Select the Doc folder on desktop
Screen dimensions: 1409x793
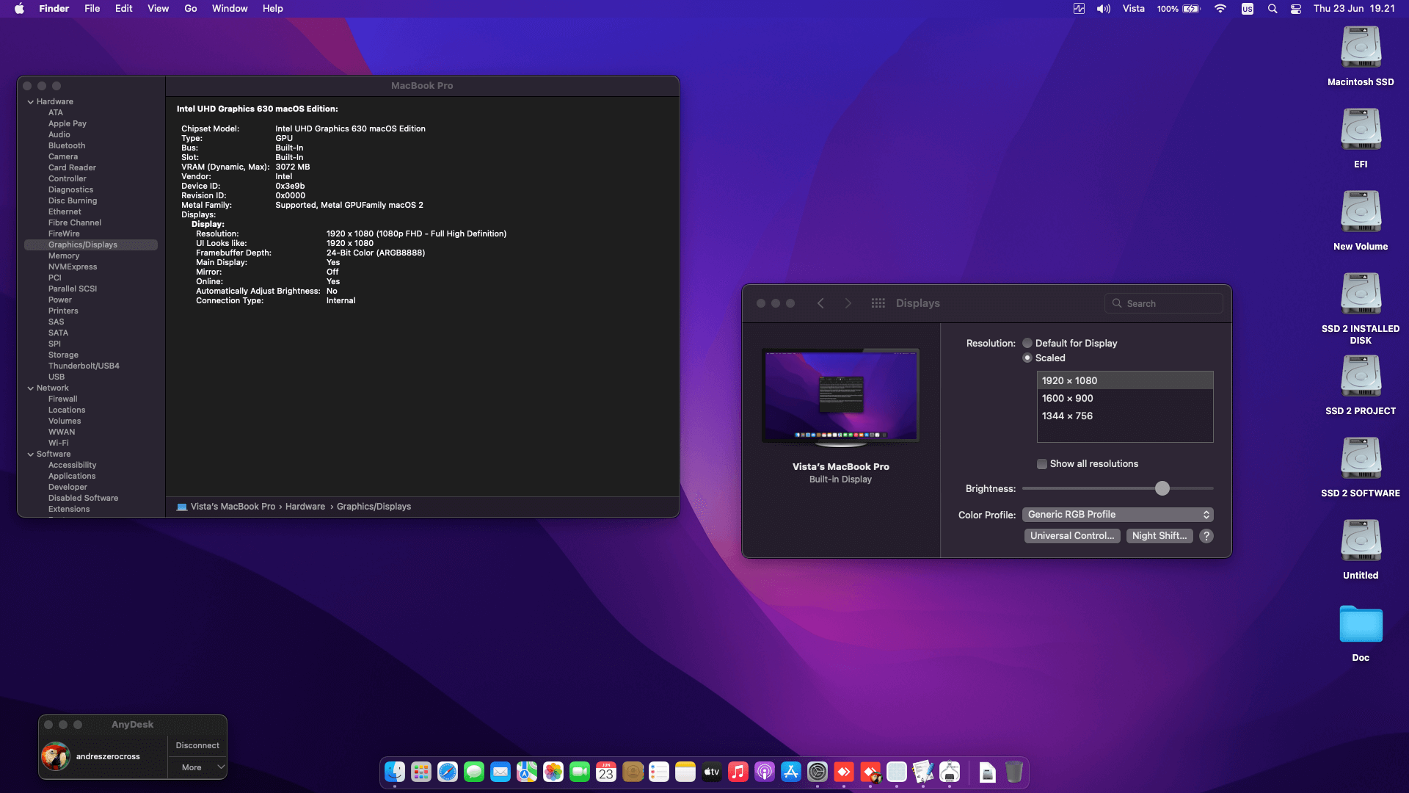click(x=1361, y=625)
